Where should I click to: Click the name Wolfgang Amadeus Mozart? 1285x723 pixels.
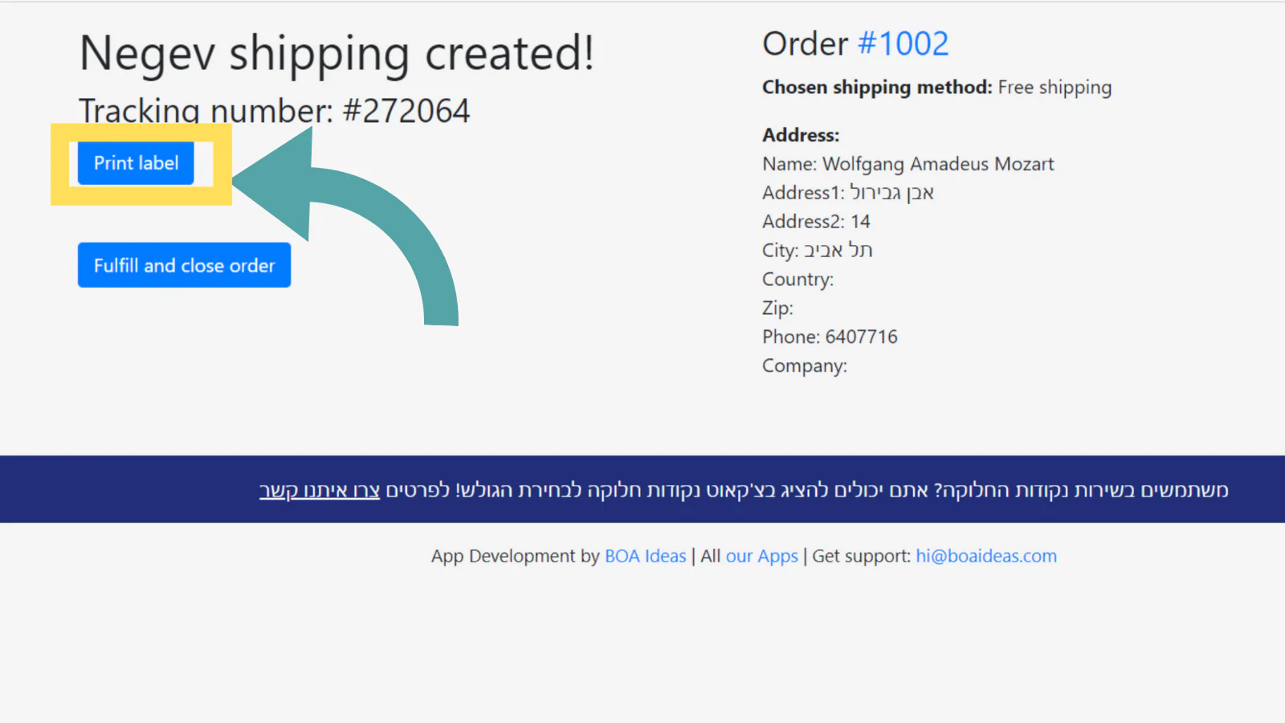937,164
